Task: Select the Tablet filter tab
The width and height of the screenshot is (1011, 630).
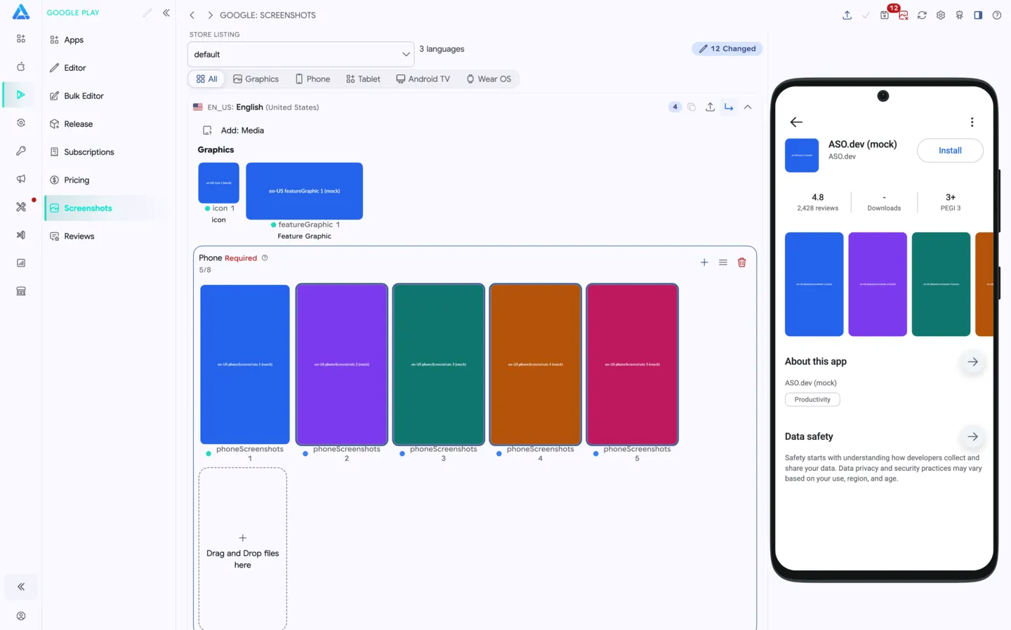Action: [x=363, y=79]
